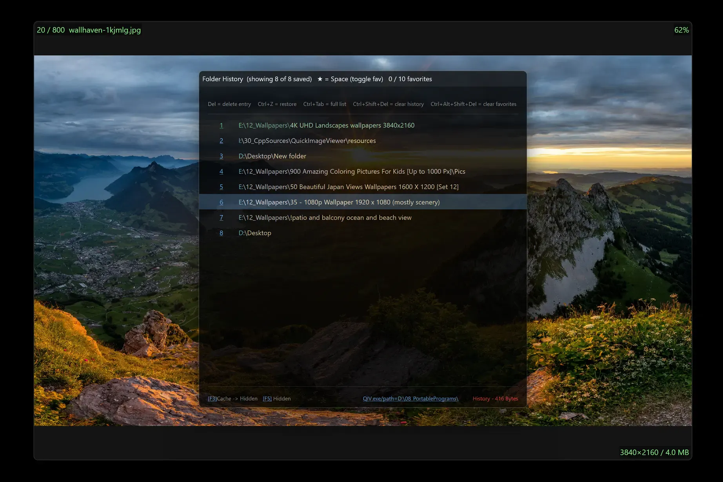Click the Ctrl+Z = restore hint
Viewport: 723px width, 482px height.
[277, 104]
